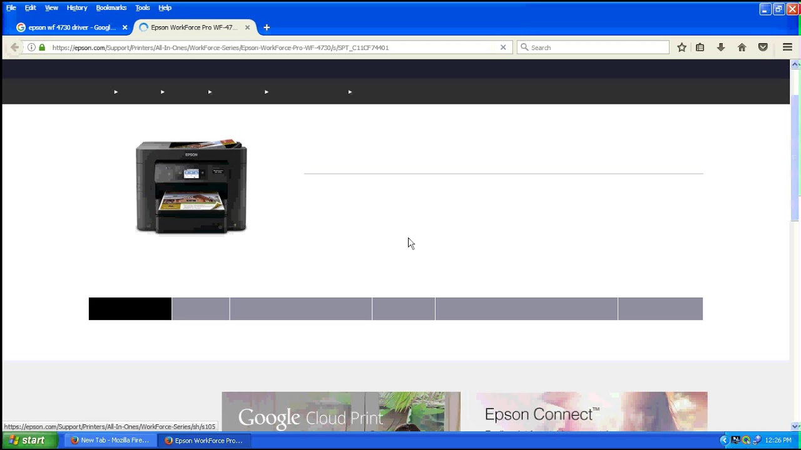Open the View menu
This screenshot has width=801, height=450.
click(51, 7)
